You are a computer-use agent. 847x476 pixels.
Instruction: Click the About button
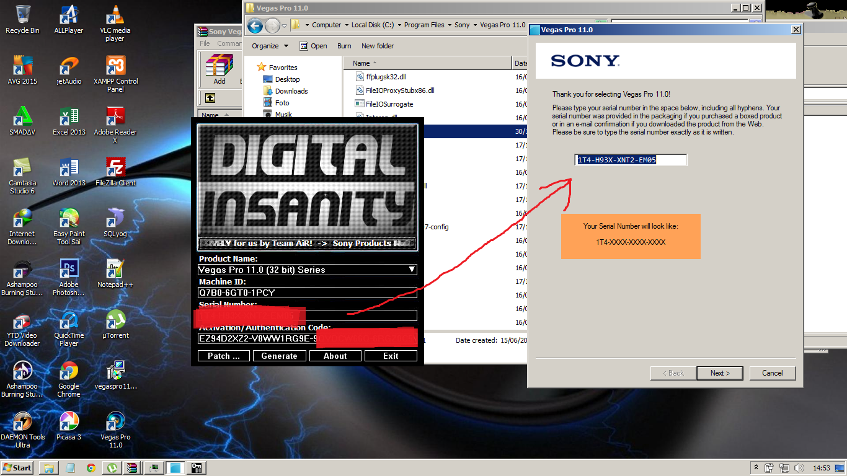pyautogui.click(x=335, y=356)
